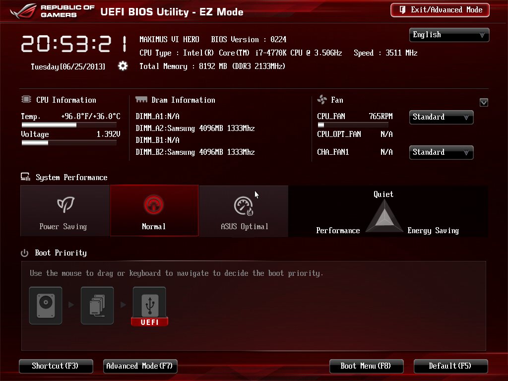Select the multi-disk boot device icon

point(97,306)
